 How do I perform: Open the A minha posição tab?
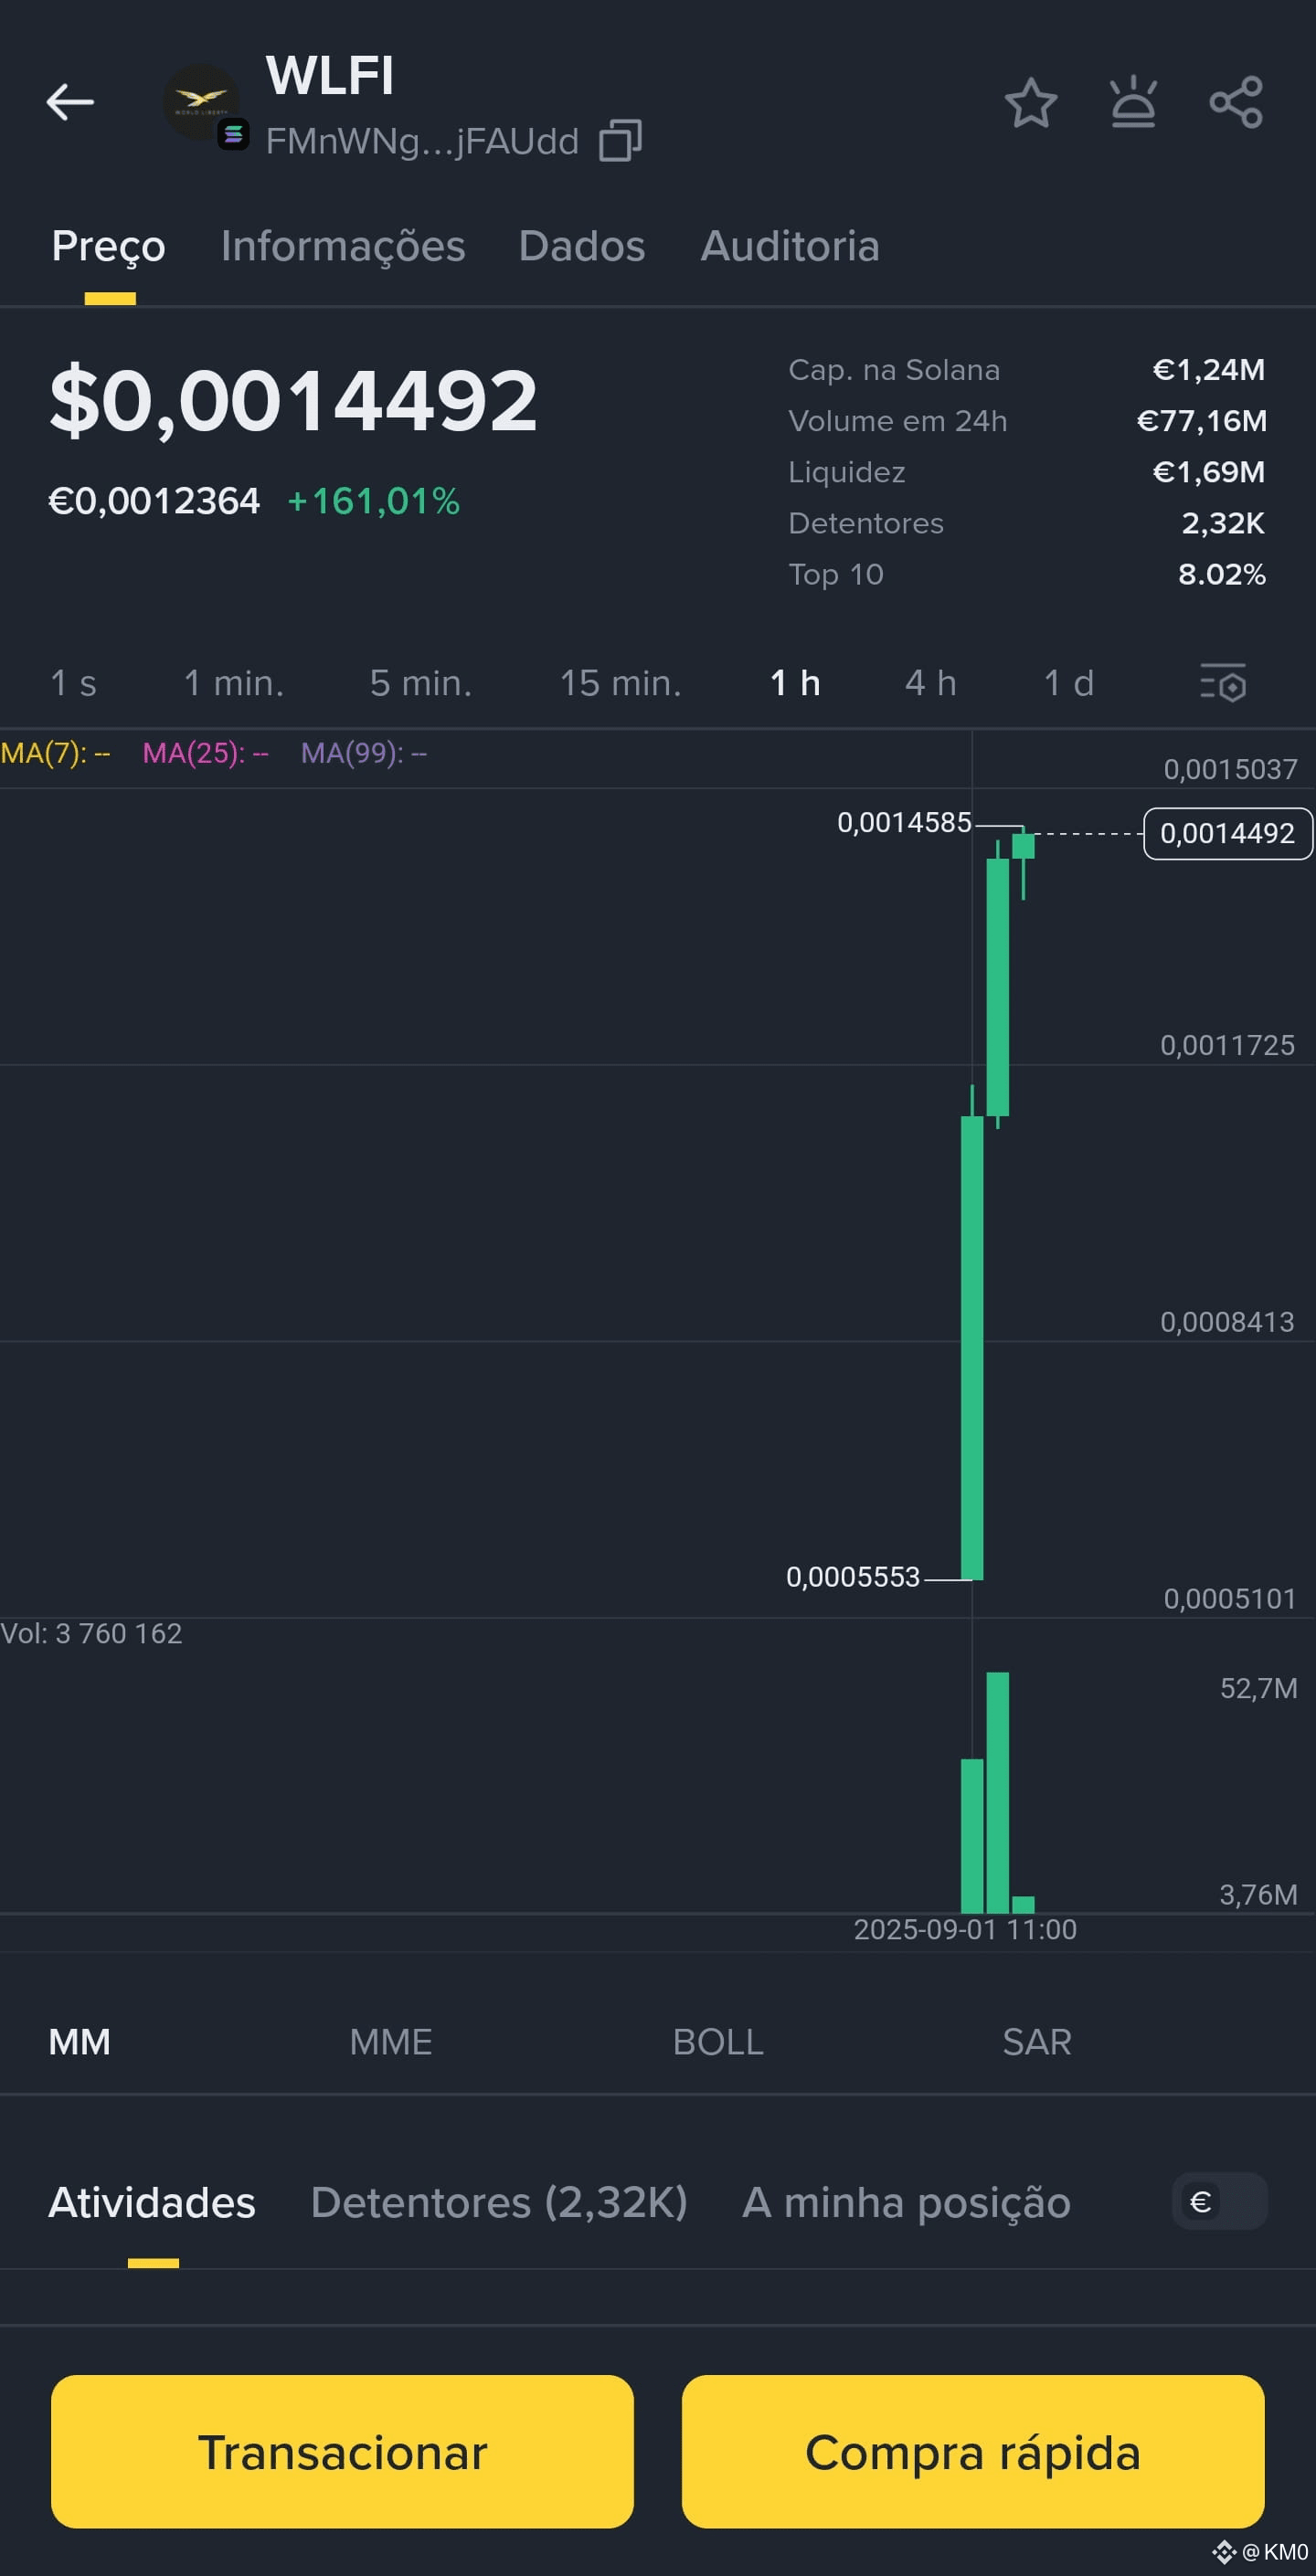click(x=907, y=2202)
